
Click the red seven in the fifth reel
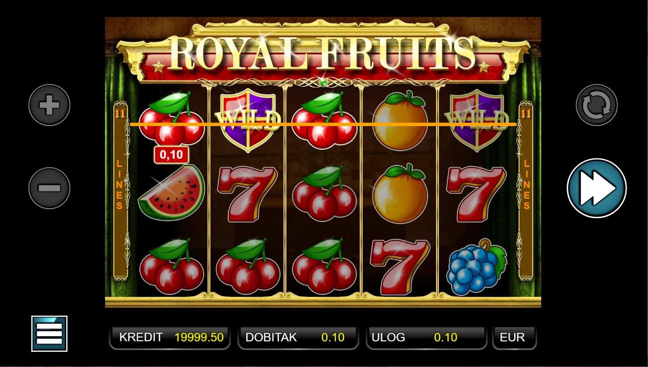[477, 194]
